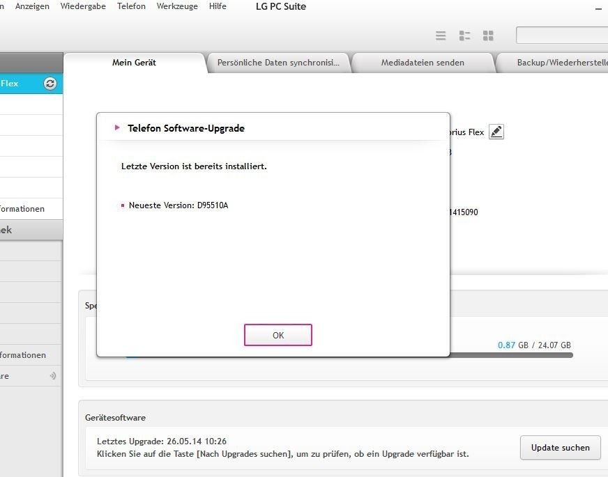Switch to detail list view icon
This screenshot has height=477, width=608.
click(x=464, y=36)
